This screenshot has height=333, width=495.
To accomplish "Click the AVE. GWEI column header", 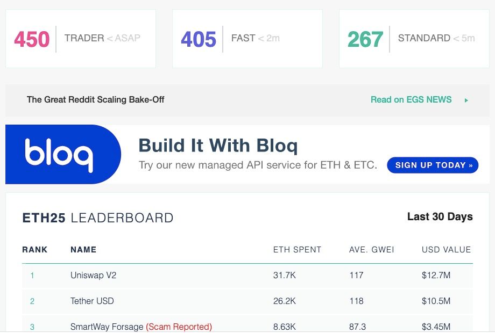I will coord(372,250).
